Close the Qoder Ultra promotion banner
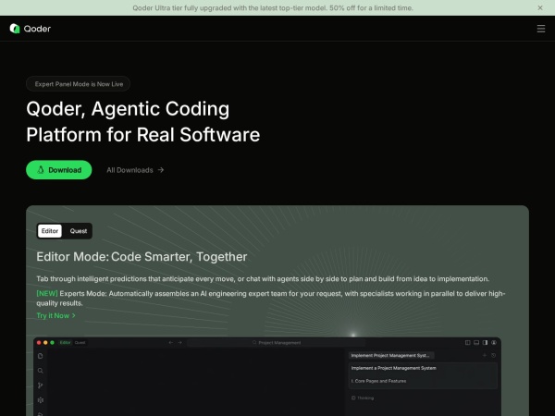 [x=540, y=7]
